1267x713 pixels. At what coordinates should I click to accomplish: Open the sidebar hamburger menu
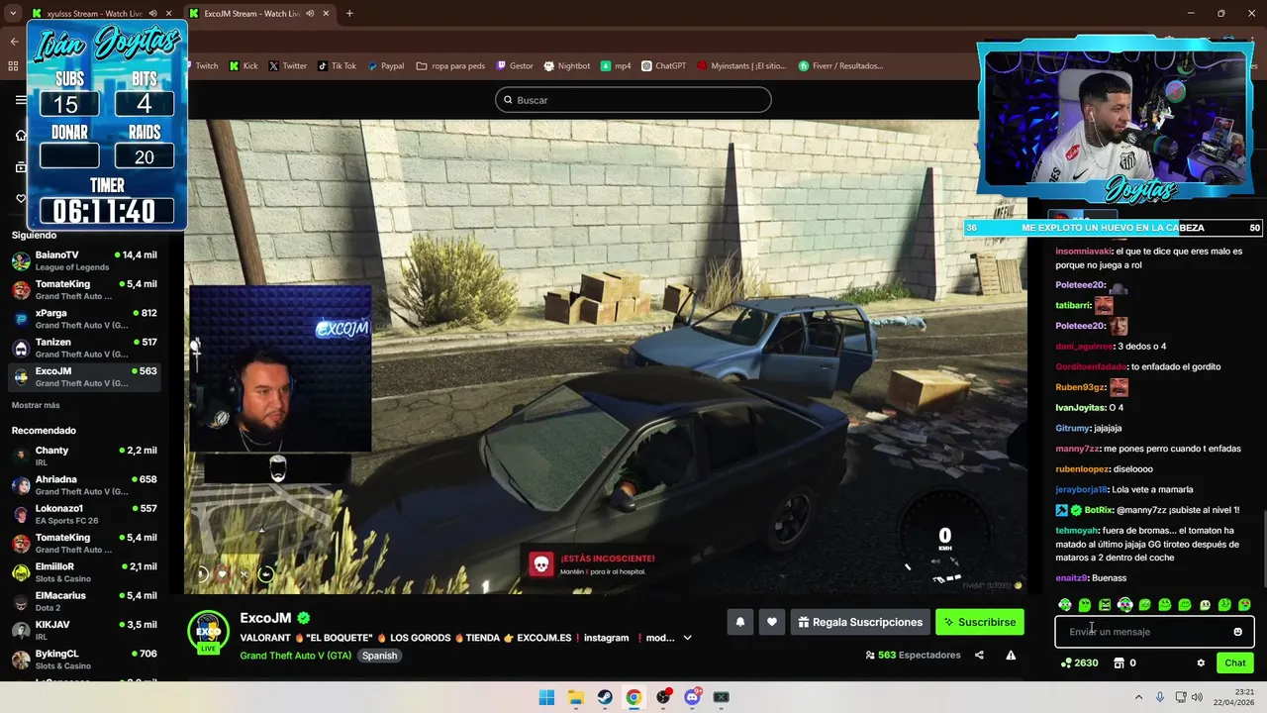(21, 100)
